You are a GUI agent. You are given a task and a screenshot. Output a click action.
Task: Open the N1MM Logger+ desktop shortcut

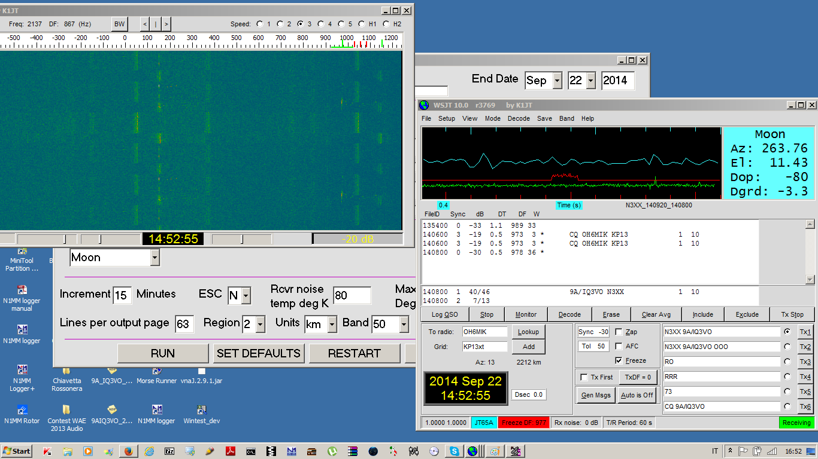[x=22, y=371]
